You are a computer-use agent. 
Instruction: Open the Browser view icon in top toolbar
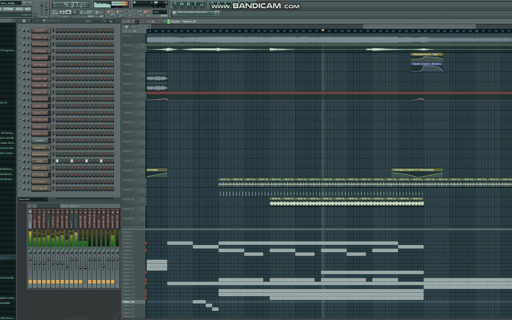pos(195,4)
